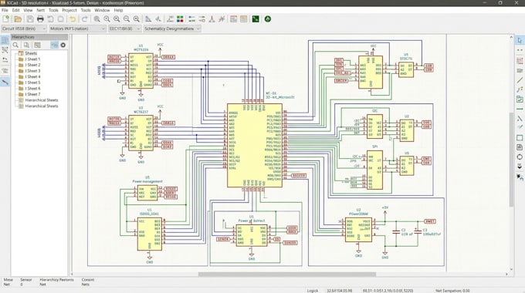Create a new schematic with the New icon
Image resolution: width=525 pixels, height=293 pixels.
point(6,19)
